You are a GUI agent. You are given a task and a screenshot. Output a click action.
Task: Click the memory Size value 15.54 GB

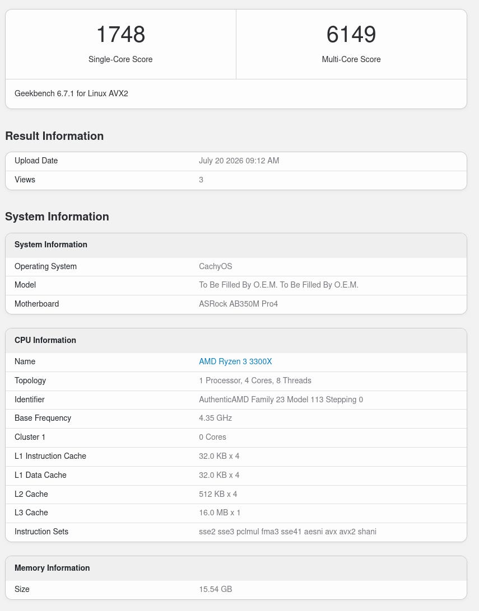tap(215, 589)
